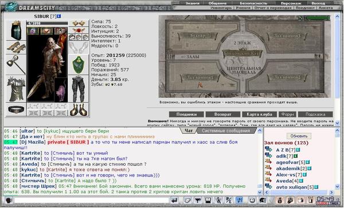
Task: Click the money bag icon
Action: pos(280,200)
